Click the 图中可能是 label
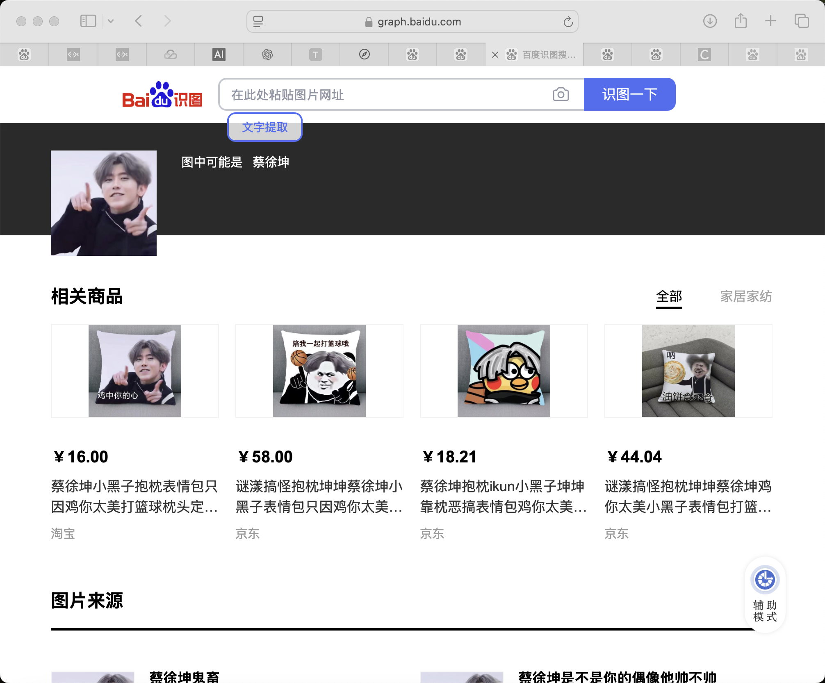The height and width of the screenshot is (683, 825). point(212,162)
